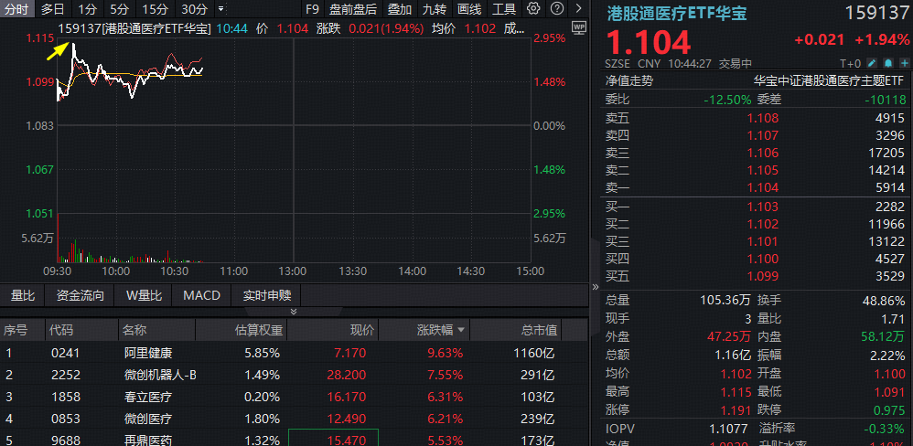Open the MACD indicator tab
Viewport: 913px width, 446px height.
[201, 295]
